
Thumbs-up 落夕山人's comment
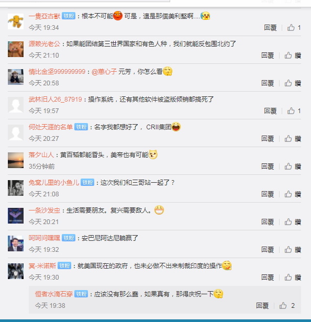293,166
